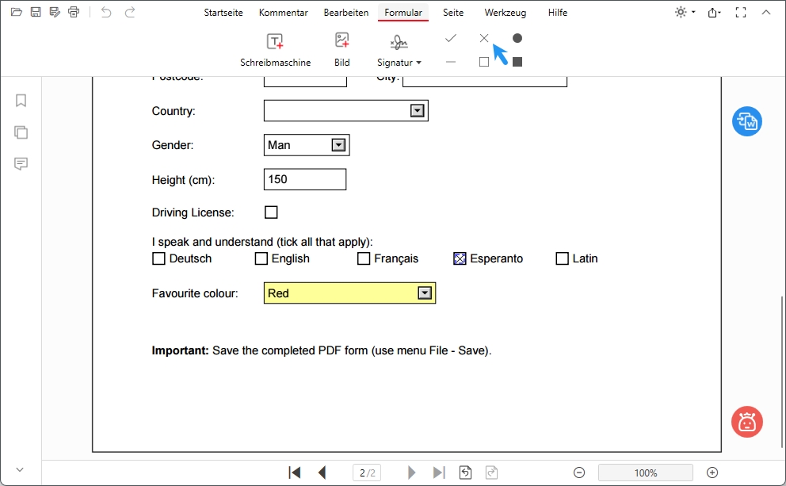Click the Bild image insert tool
The height and width of the screenshot is (486, 786).
tap(341, 49)
